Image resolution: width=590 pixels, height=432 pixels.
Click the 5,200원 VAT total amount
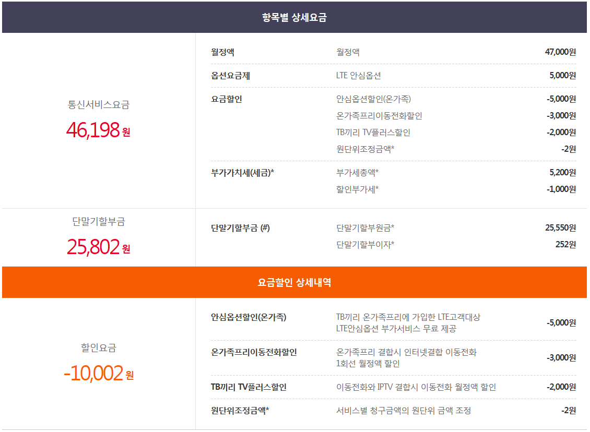(x=562, y=173)
